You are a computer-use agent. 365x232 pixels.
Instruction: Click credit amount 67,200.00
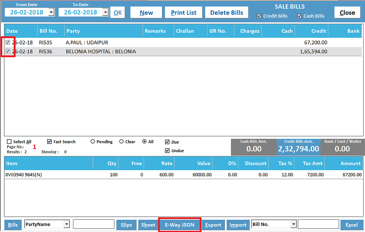316,43
